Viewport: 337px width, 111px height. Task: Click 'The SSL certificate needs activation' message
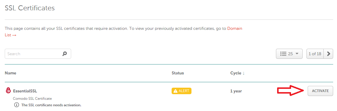(x=51, y=105)
